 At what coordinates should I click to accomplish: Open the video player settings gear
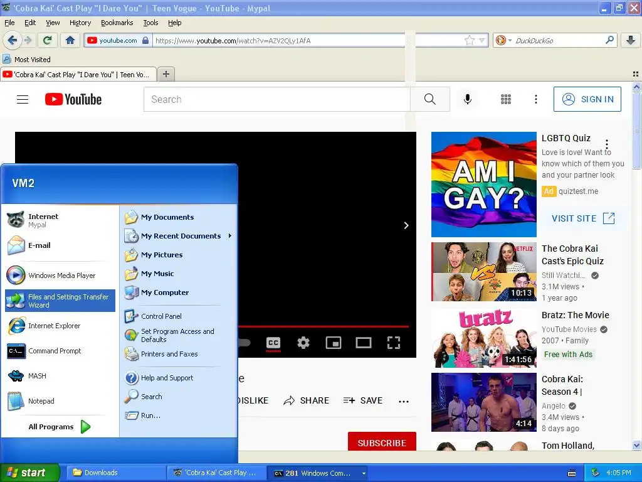[303, 343]
